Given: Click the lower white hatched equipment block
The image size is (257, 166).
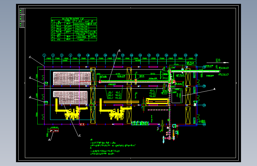Looking at the screenshot, I should click(x=71, y=97).
